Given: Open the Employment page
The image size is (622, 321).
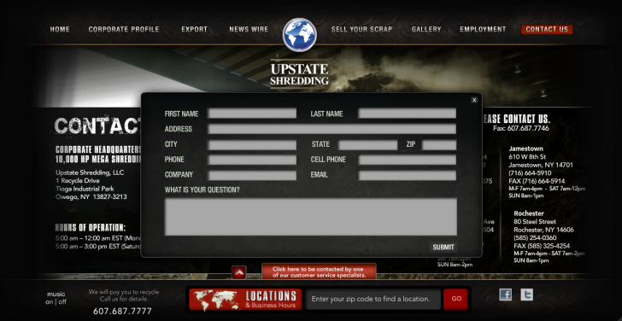Looking at the screenshot, I should pos(483,29).
